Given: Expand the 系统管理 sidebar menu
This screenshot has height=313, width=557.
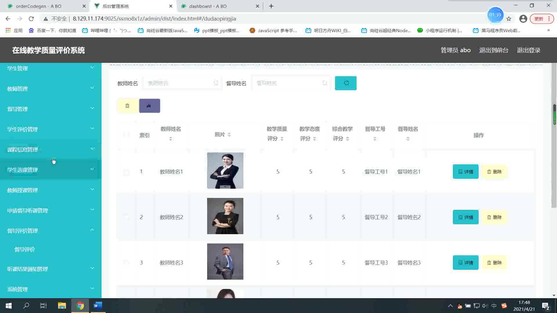Looking at the screenshot, I should point(51,289).
